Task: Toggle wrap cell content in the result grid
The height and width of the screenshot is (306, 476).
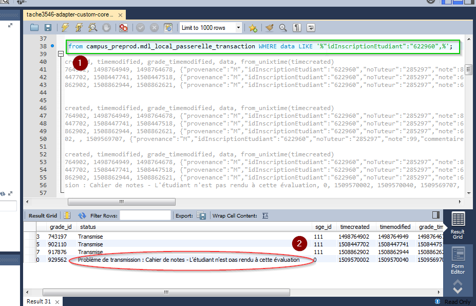Action: click(265, 215)
